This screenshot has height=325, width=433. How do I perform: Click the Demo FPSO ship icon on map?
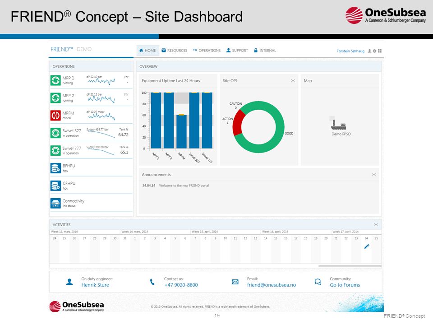tap(338, 125)
